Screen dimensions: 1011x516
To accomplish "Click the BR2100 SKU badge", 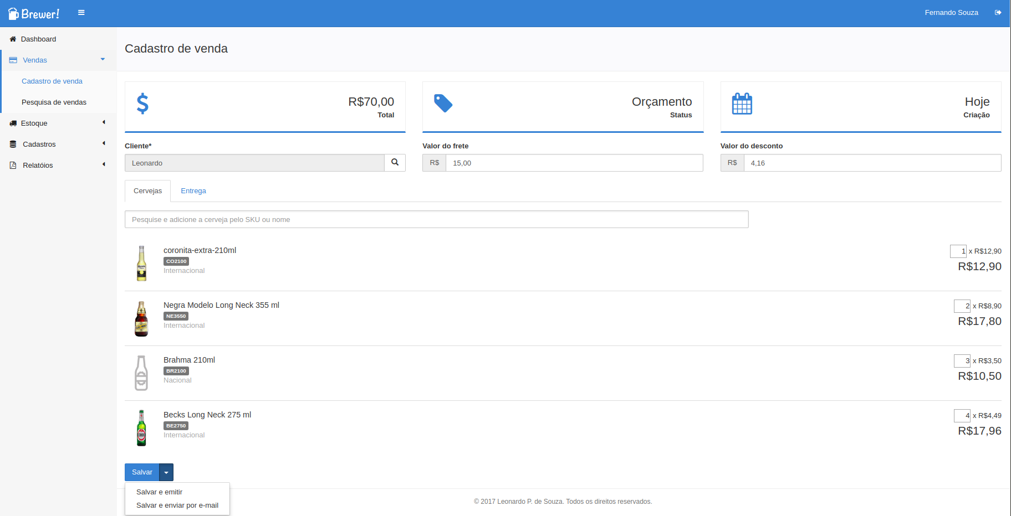I will (176, 371).
